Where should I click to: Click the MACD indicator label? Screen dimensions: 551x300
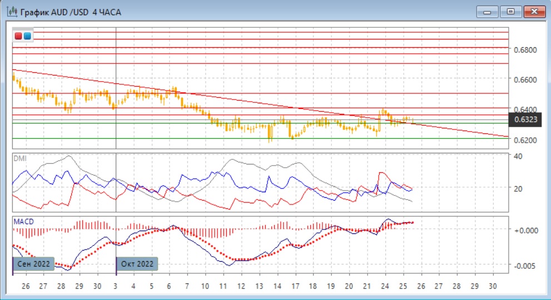[23, 222]
